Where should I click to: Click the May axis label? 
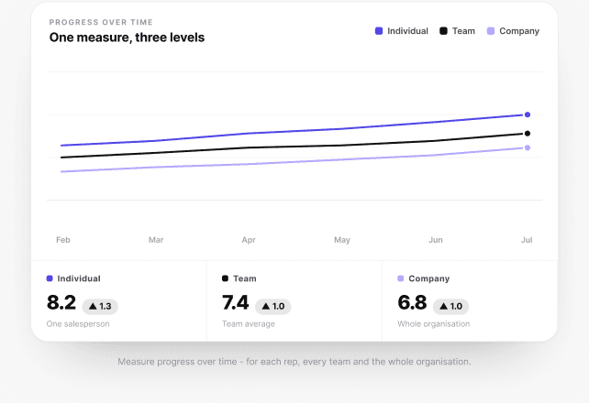(x=342, y=240)
